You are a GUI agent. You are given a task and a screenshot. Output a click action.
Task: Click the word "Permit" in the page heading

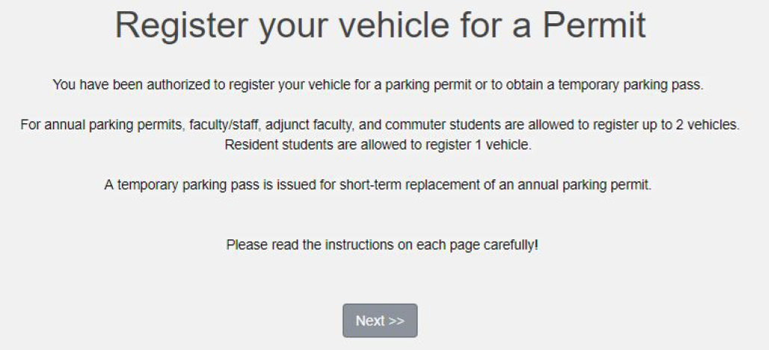click(594, 26)
